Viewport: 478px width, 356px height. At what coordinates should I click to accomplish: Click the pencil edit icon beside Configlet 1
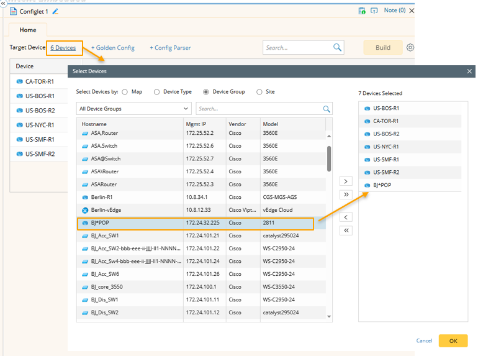point(55,11)
